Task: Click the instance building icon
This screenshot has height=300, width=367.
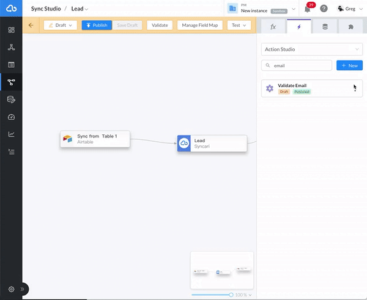Action: click(232, 9)
